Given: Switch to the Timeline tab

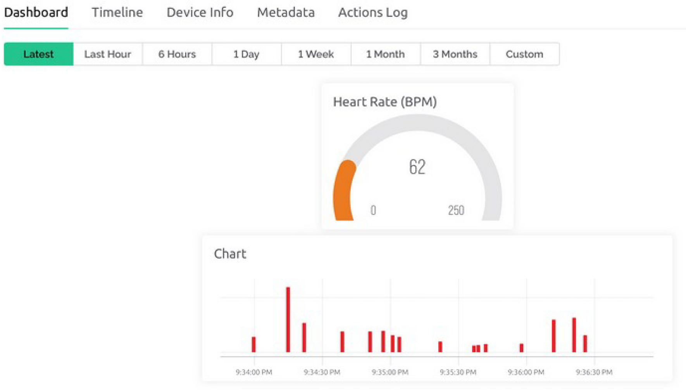Looking at the screenshot, I should point(117,12).
